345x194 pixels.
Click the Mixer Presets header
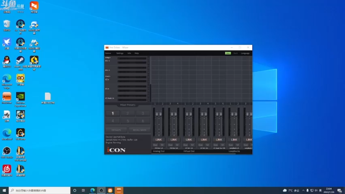pyautogui.click(x=128, y=105)
